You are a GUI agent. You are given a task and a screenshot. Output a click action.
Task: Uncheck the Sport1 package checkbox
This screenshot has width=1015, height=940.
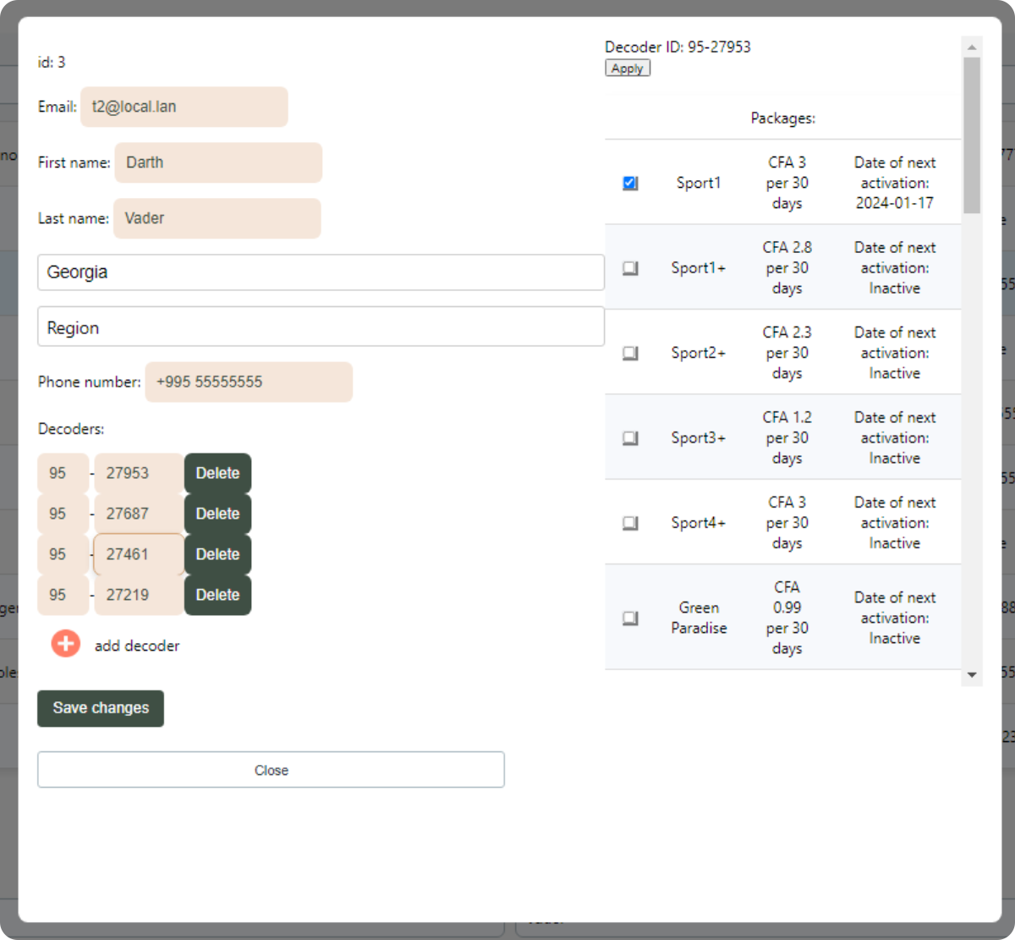[x=630, y=183]
